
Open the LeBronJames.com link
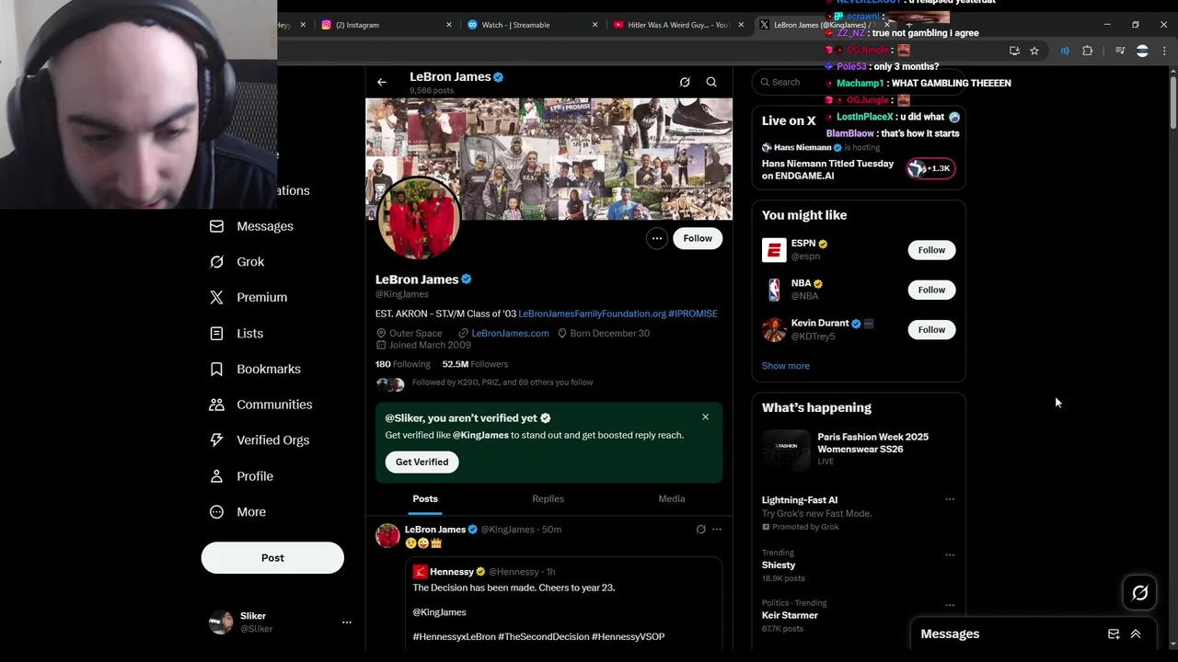[510, 333]
